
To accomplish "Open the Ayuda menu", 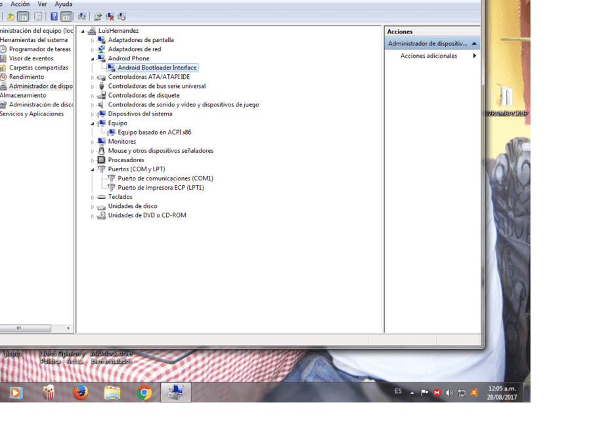I will [63, 4].
